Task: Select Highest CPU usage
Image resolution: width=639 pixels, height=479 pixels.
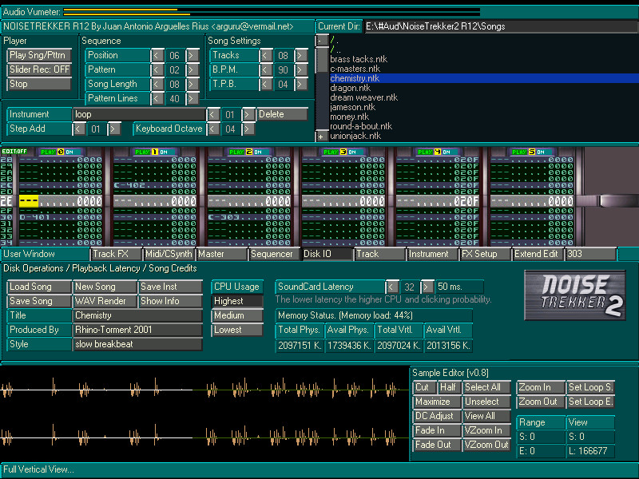Action: point(237,302)
